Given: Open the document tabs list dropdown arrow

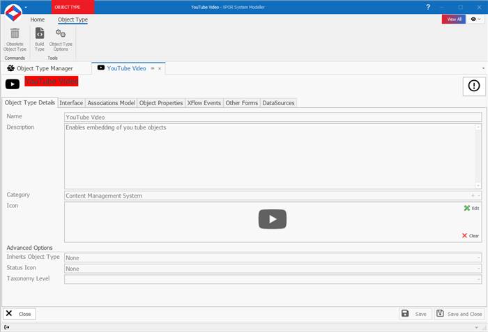Looking at the screenshot, I should (x=483, y=68).
